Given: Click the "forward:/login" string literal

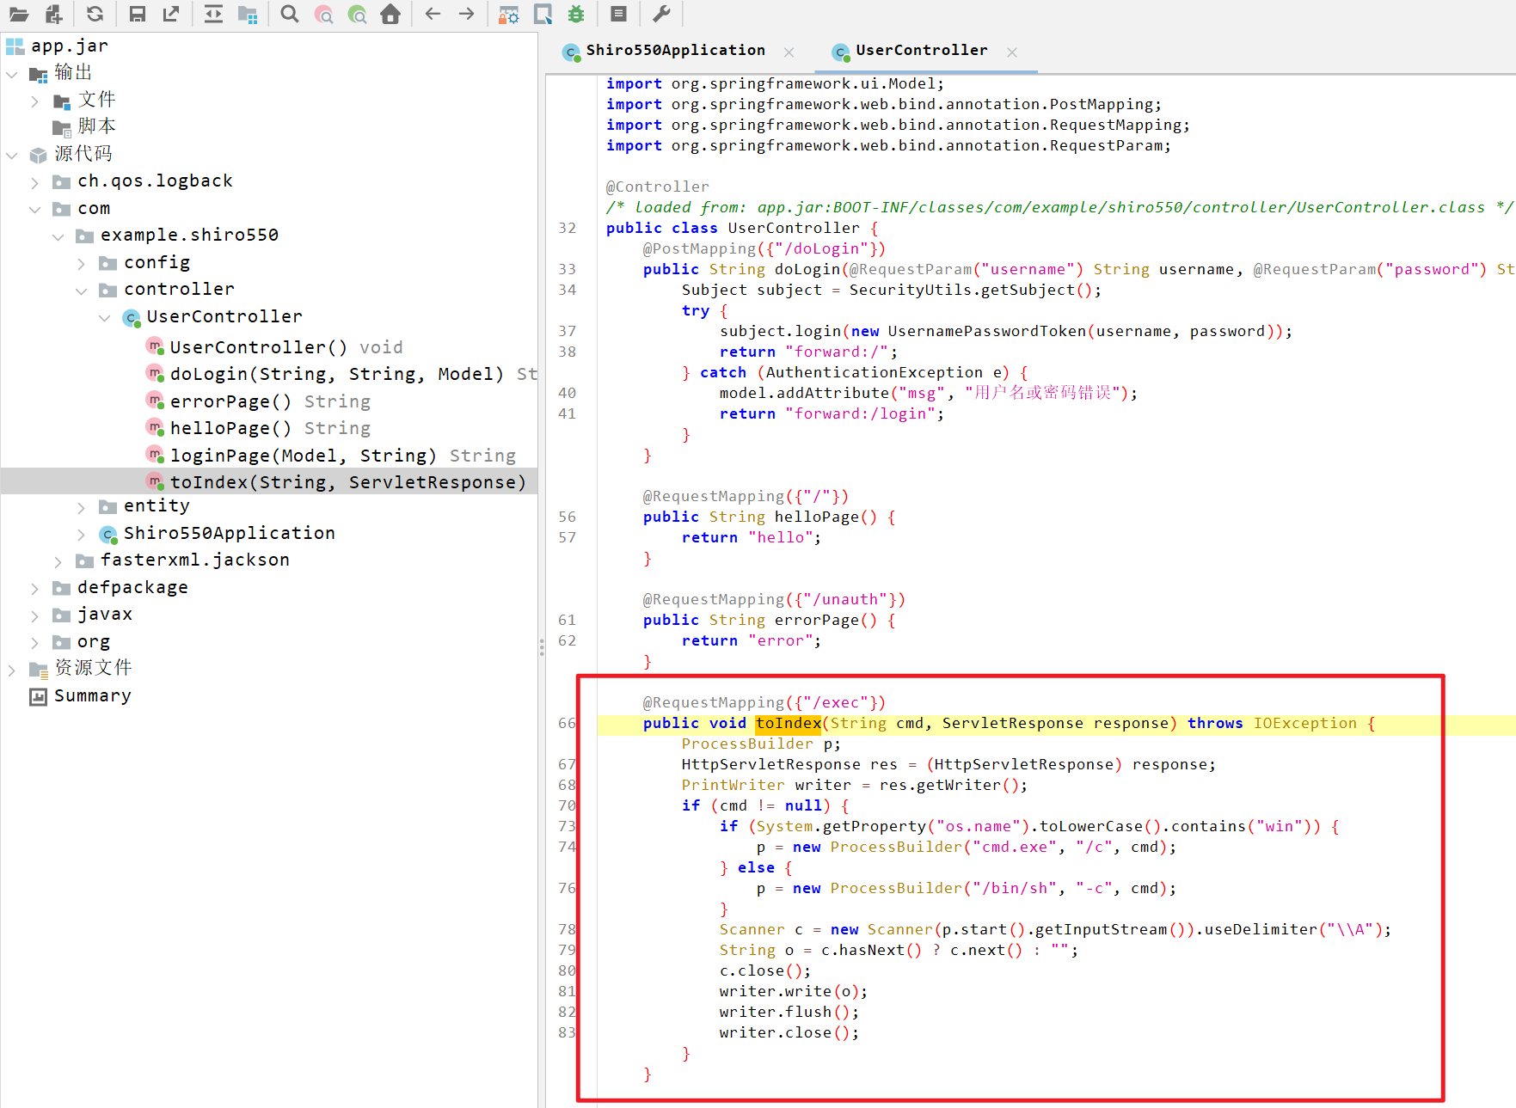Looking at the screenshot, I should 860,414.
